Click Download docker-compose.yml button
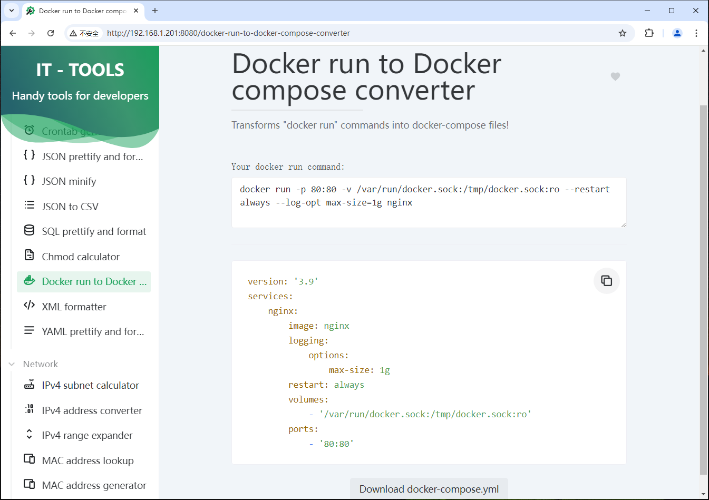 coord(429,489)
